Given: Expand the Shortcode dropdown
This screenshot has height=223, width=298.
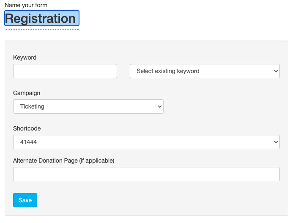Looking at the screenshot, I should tap(146, 142).
